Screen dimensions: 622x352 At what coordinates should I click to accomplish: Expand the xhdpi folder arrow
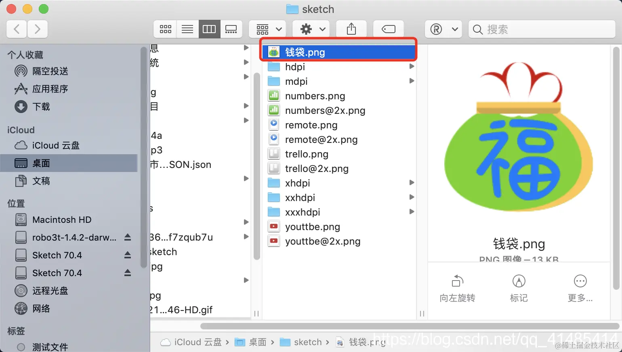tap(412, 182)
